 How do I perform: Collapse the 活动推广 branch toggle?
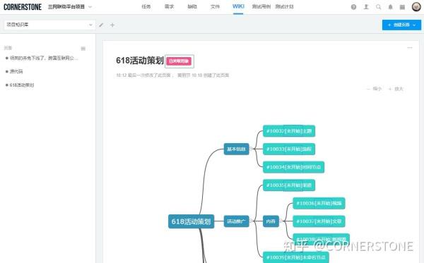[x=251, y=221]
